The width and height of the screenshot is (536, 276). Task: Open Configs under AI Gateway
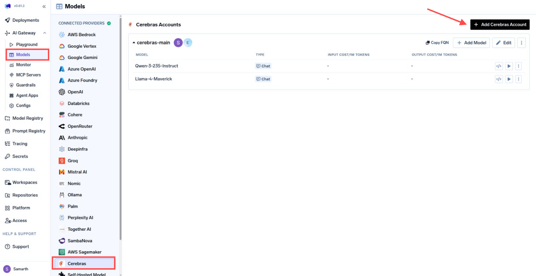pos(20,106)
